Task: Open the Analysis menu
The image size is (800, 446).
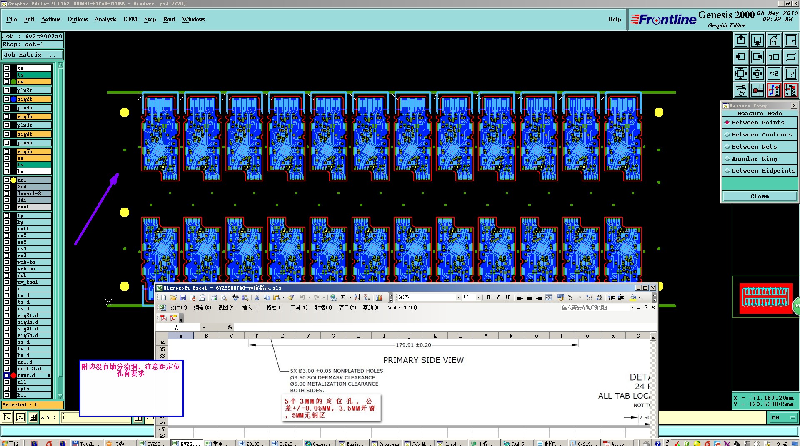Action: pyautogui.click(x=105, y=20)
